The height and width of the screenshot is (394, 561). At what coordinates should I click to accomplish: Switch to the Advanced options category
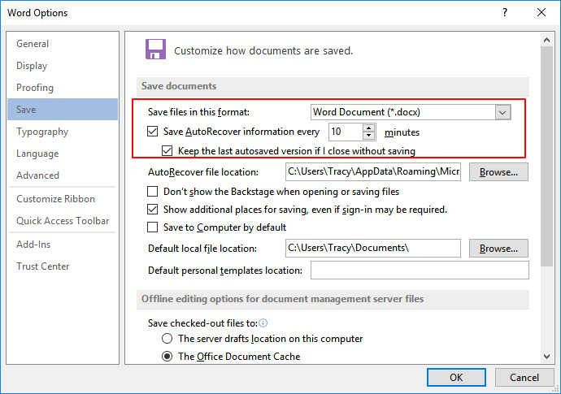tap(37, 175)
